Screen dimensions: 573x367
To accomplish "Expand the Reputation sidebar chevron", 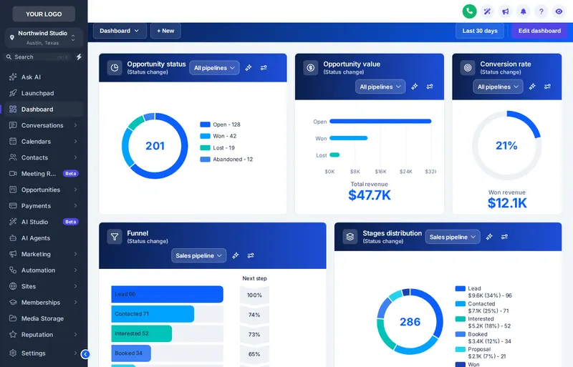I will point(75,335).
